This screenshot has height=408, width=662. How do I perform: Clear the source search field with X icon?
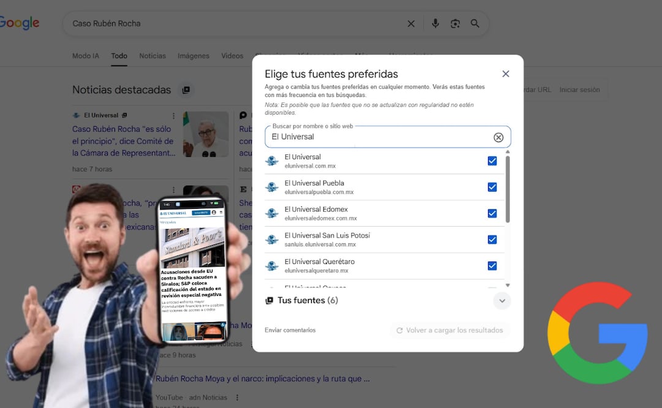[x=498, y=137]
